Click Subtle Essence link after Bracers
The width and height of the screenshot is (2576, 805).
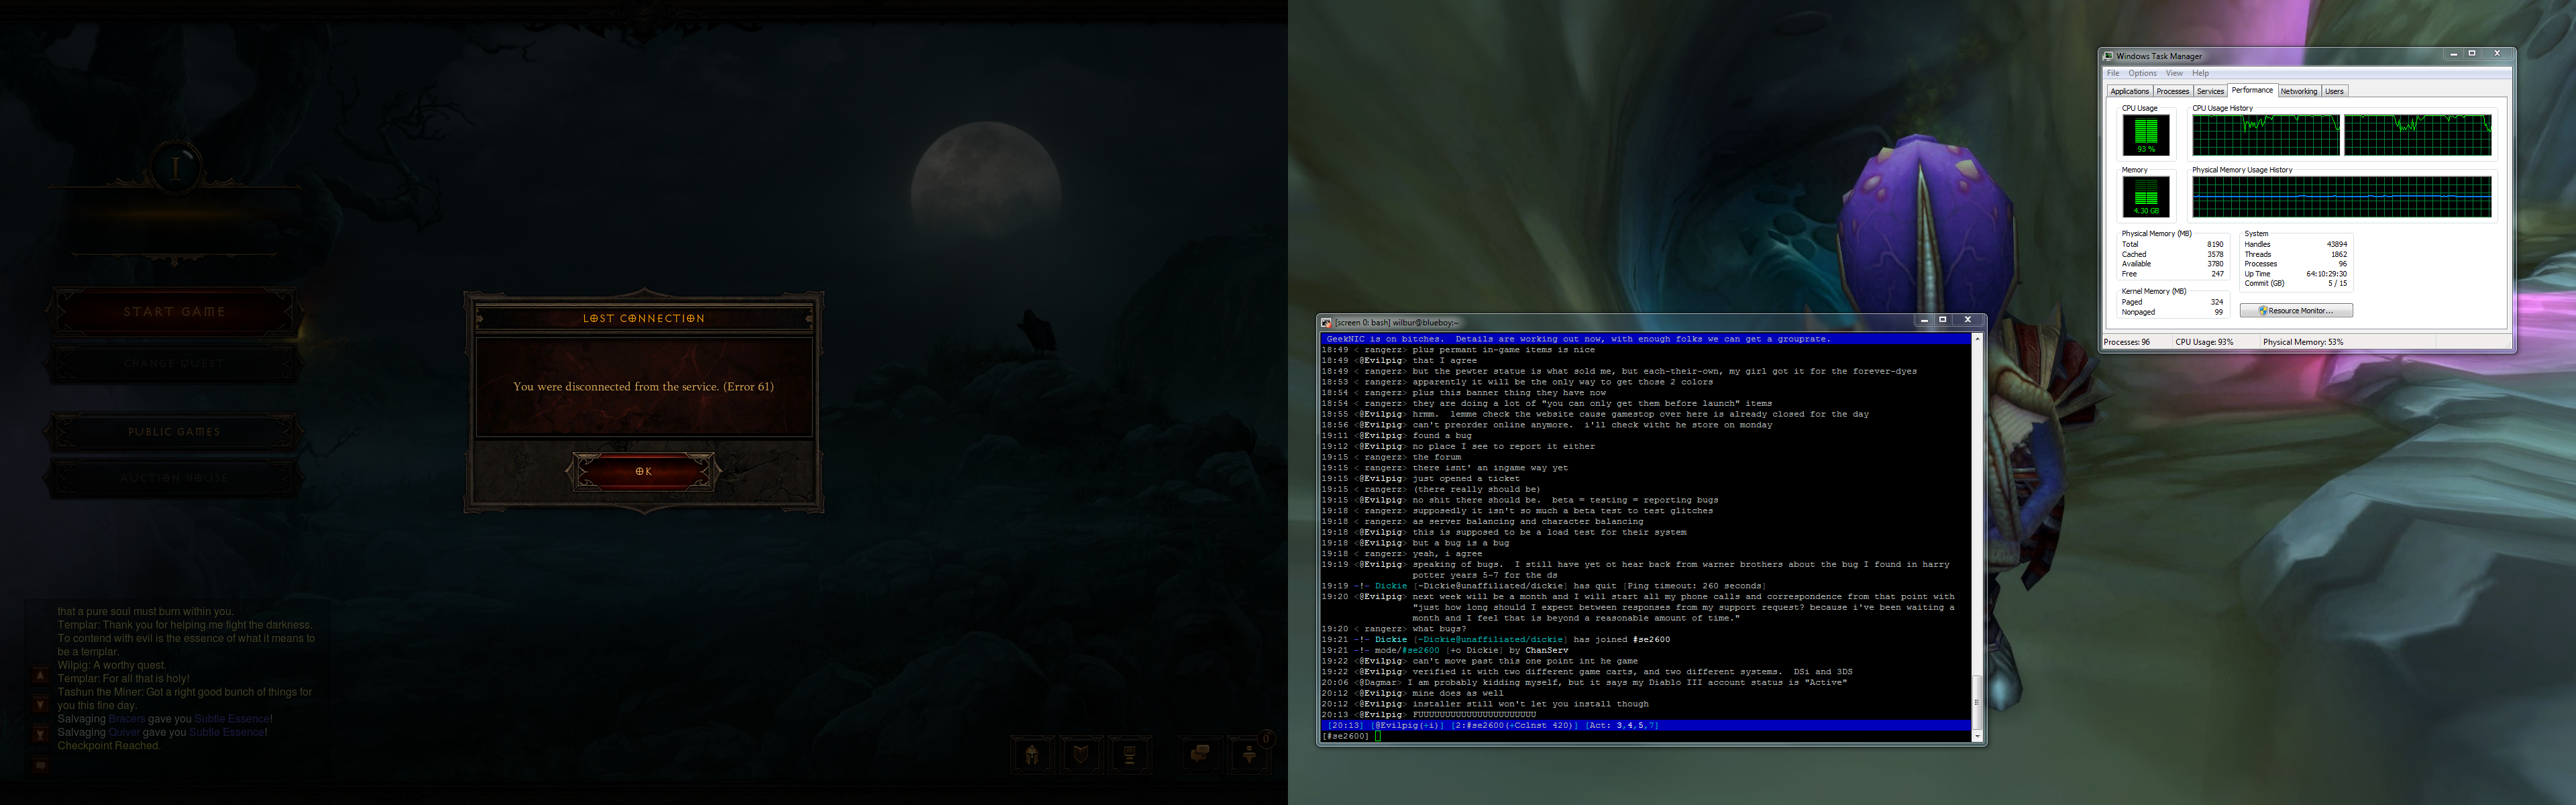[x=231, y=719]
